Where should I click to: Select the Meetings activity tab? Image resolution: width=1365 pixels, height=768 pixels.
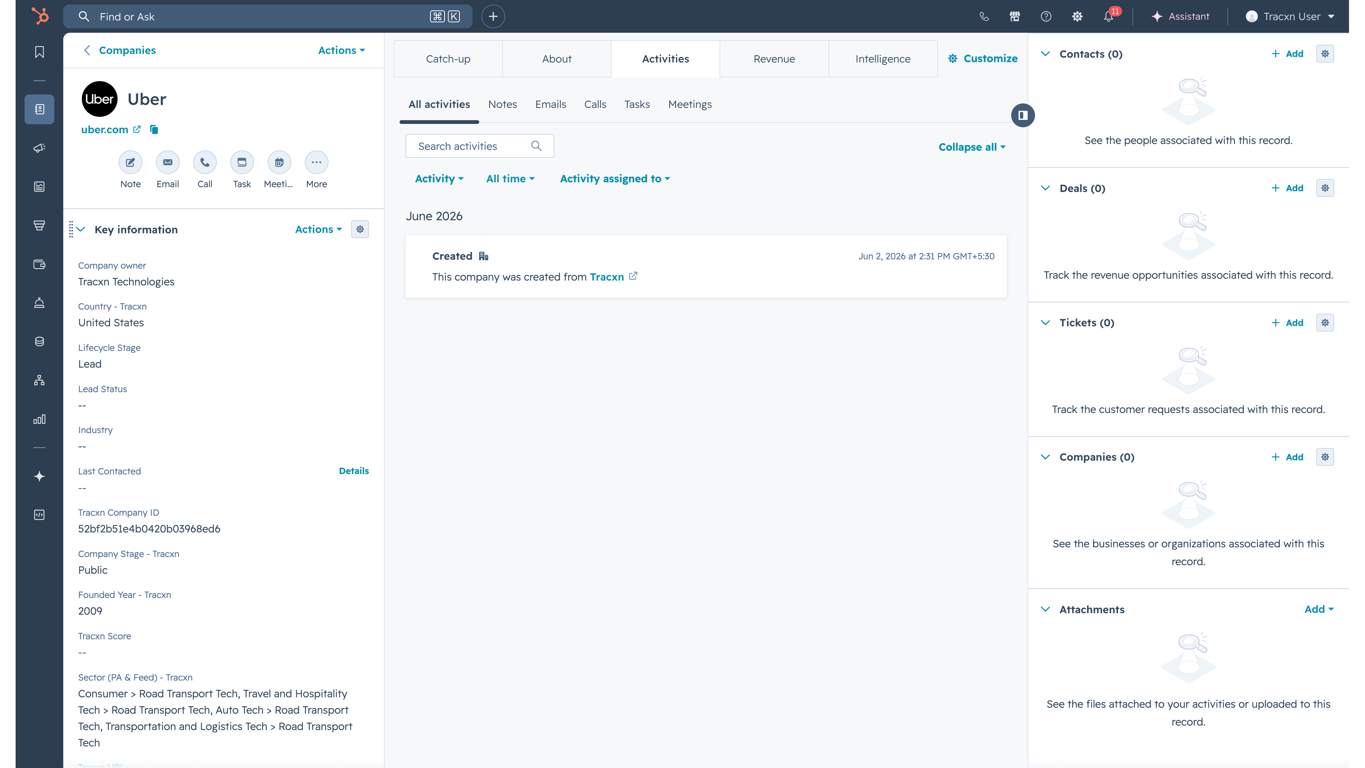pos(690,105)
